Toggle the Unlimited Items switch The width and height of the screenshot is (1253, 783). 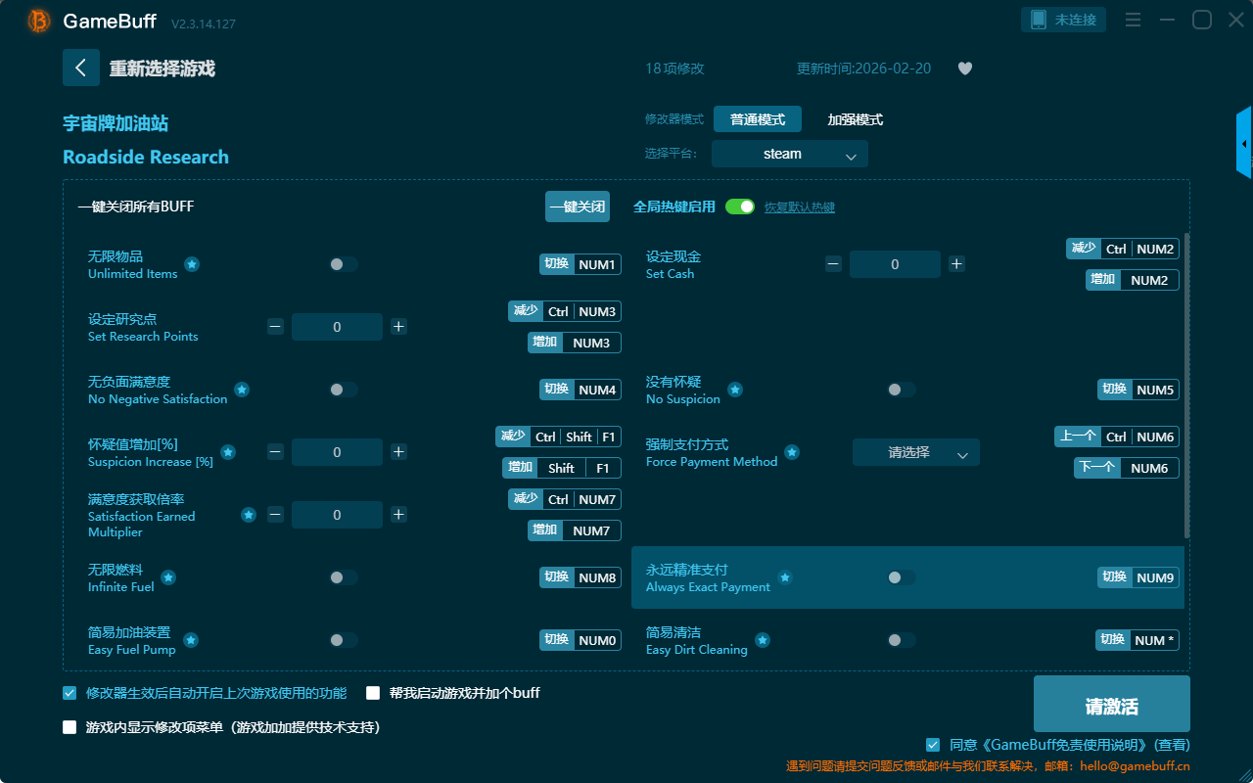pyautogui.click(x=343, y=264)
